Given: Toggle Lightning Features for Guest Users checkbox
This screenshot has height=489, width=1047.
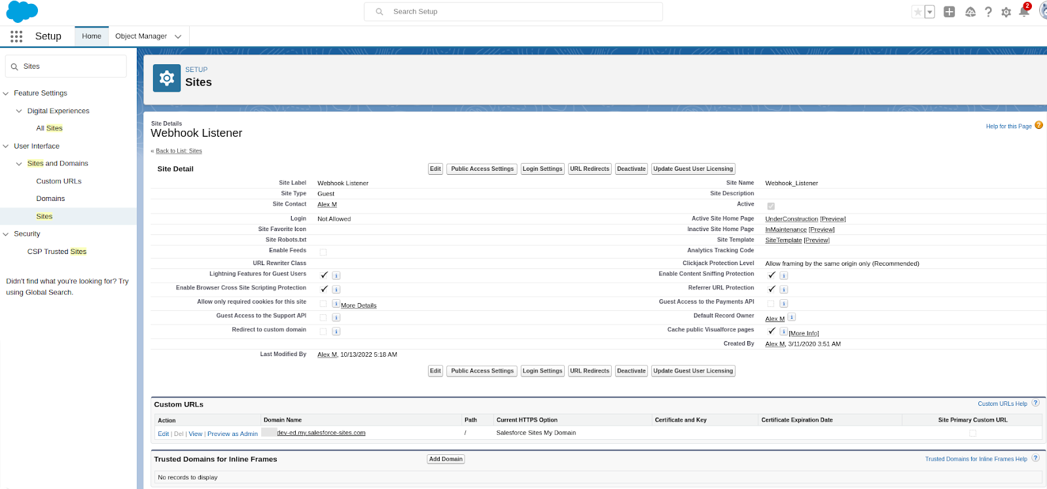Looking at the screenshot, I should [324, 275].
